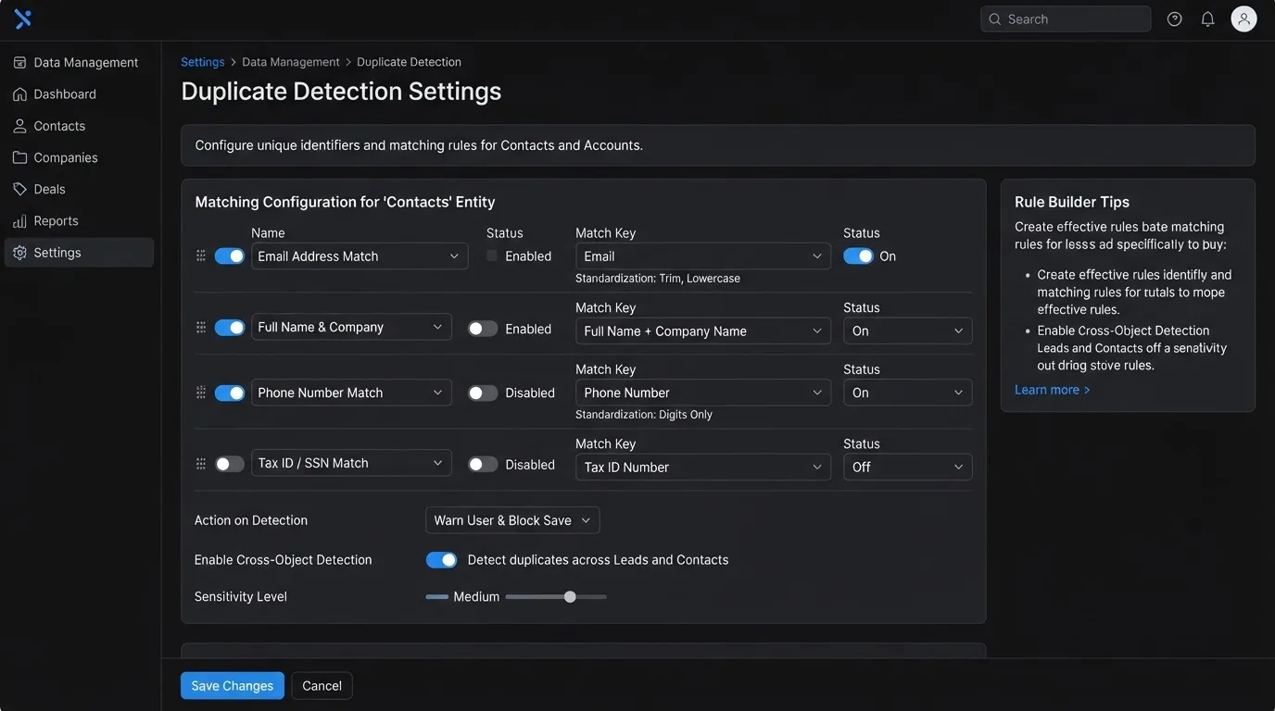Follow the Learn more link

click(x=1053, y=390)
